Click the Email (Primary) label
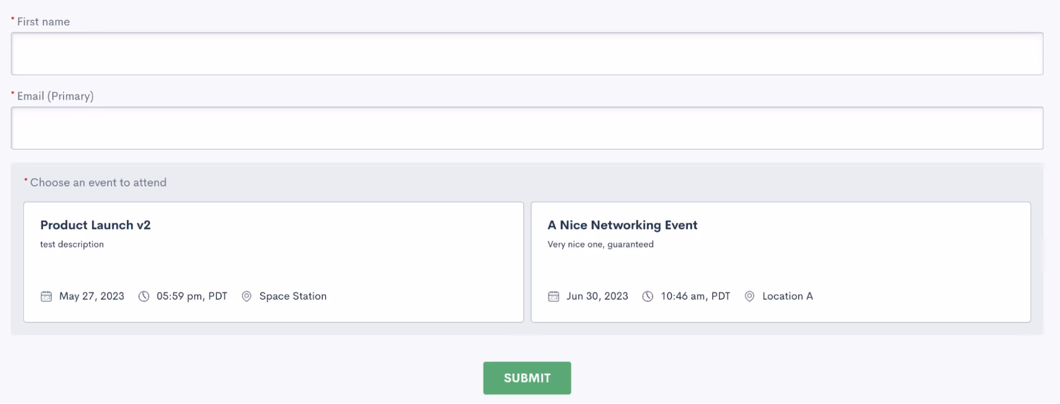The width and height of the screenshot is (1060, 404). [x=55, y=96]
